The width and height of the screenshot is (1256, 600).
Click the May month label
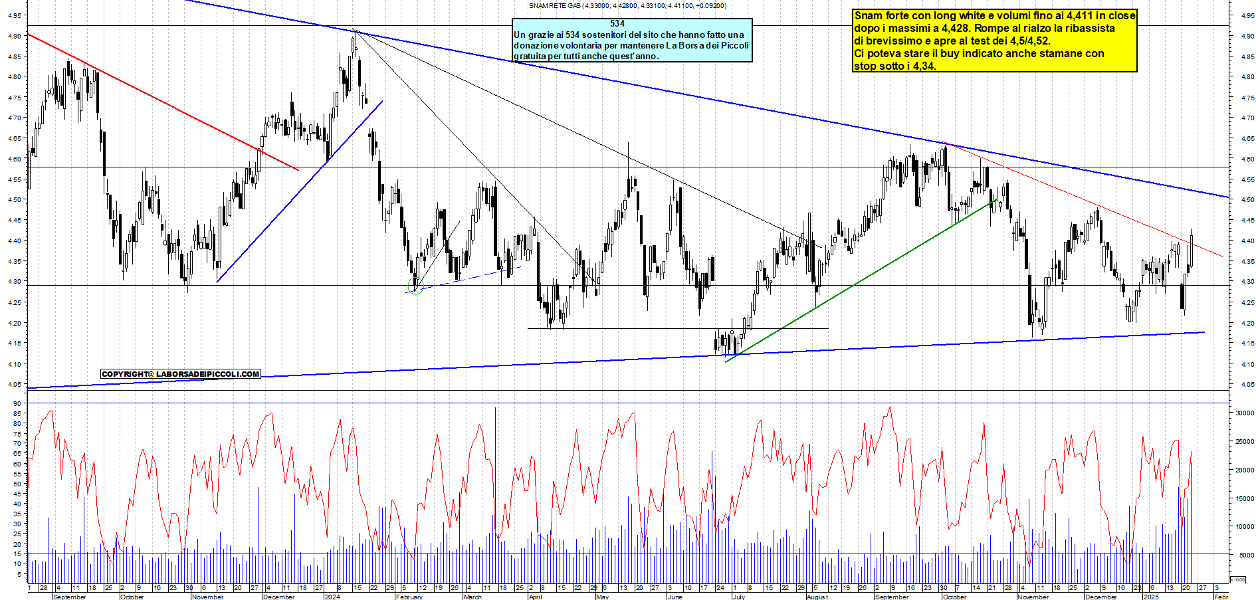[x=603, y=597]
